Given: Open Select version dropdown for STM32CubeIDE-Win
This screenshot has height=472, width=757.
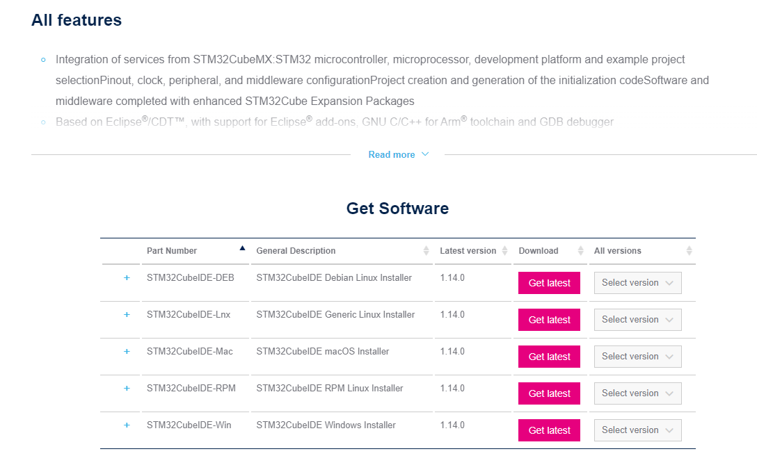Looking at the screenshot, I should coord(638,430).
